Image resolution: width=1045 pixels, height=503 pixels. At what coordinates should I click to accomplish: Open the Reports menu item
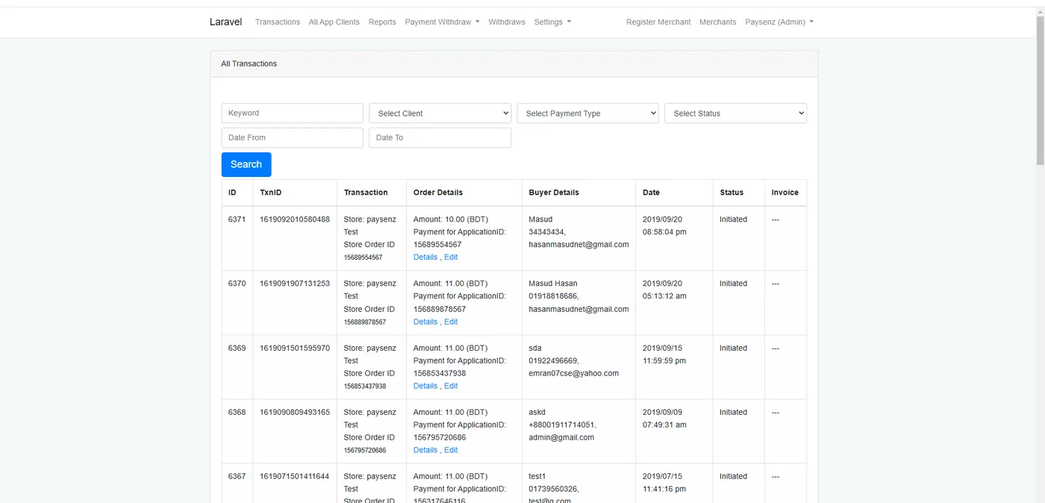tap(382, 22)
